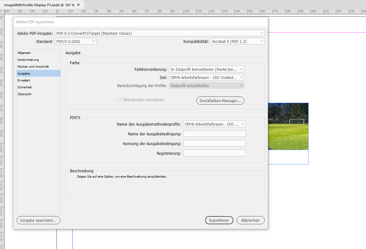Open the Standard dropdown showing PDF/X-3:2002

(75, 41)
